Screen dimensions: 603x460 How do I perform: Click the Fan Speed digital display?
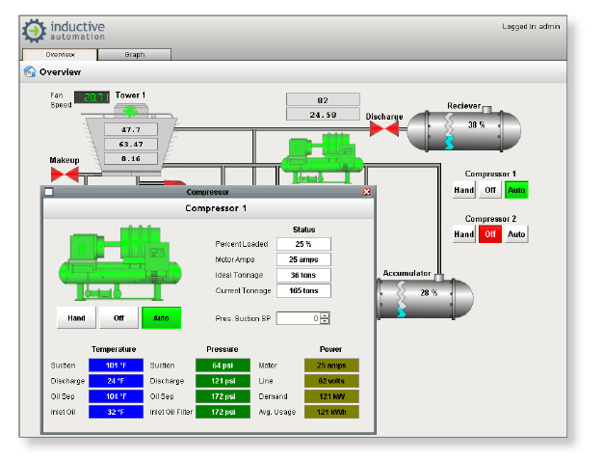pos(92,97)
